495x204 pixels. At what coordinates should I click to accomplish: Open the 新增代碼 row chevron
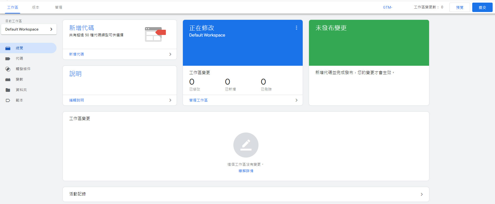(170, 54)
